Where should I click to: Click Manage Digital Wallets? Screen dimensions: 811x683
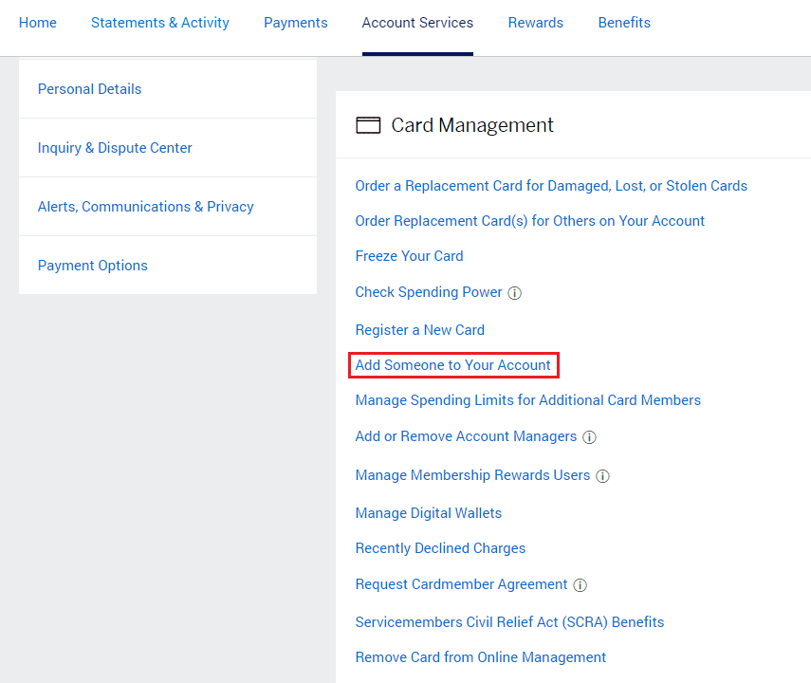[x=428, y=512]
